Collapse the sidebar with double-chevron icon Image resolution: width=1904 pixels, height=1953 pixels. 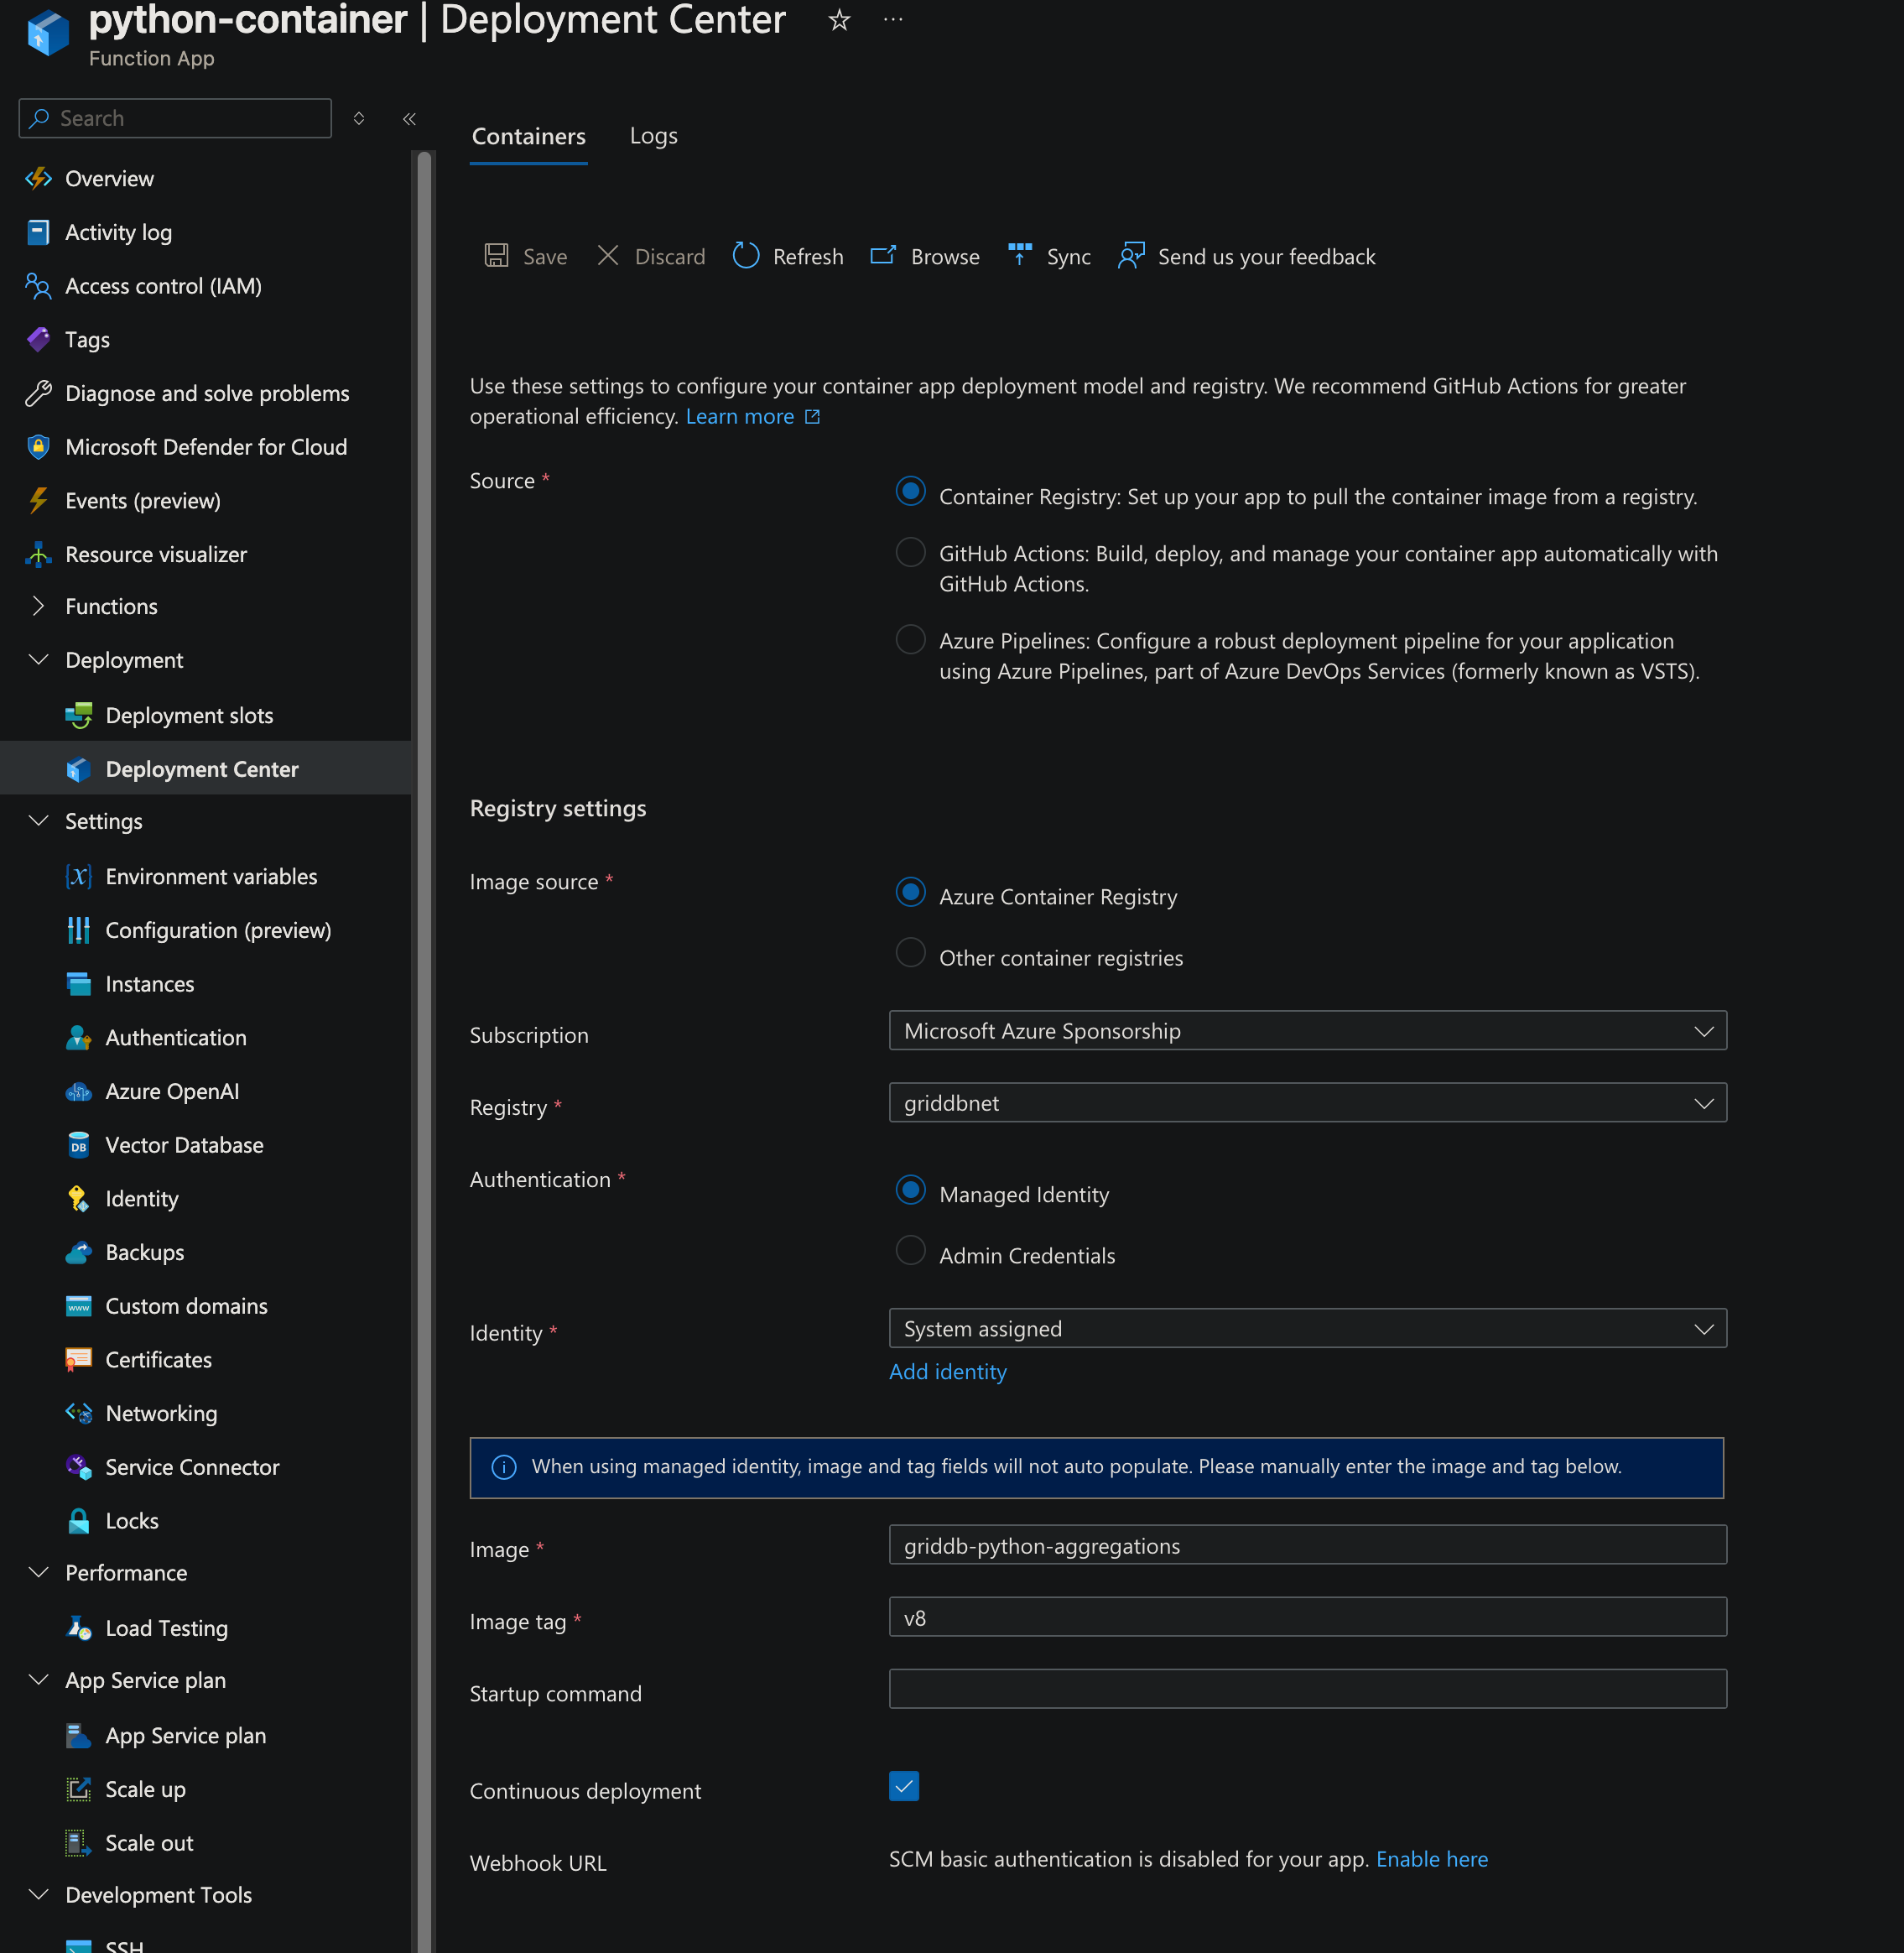pos(409,119)
